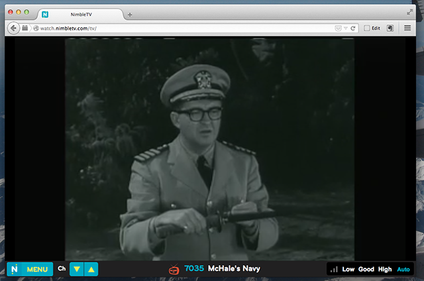Viewport: 424px width, 281px height.
Task: Enter full screen with the expand arrows icon
Action: tap(409, 12)
